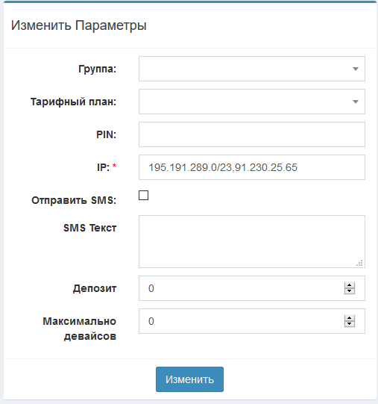
Task: Expand the Тарифный план dropdown
Action: tap(252, 102)
